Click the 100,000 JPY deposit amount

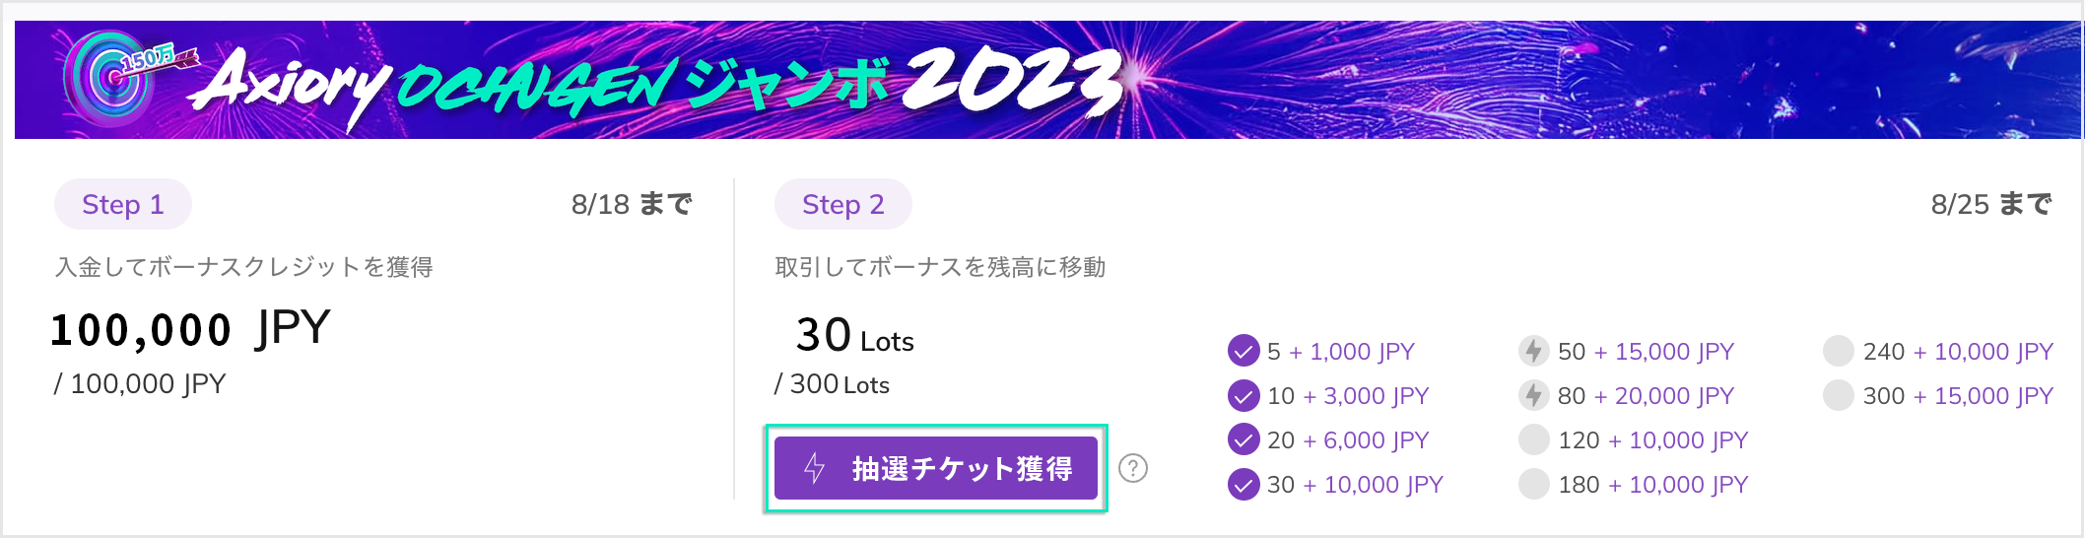[x=190, y=329]
